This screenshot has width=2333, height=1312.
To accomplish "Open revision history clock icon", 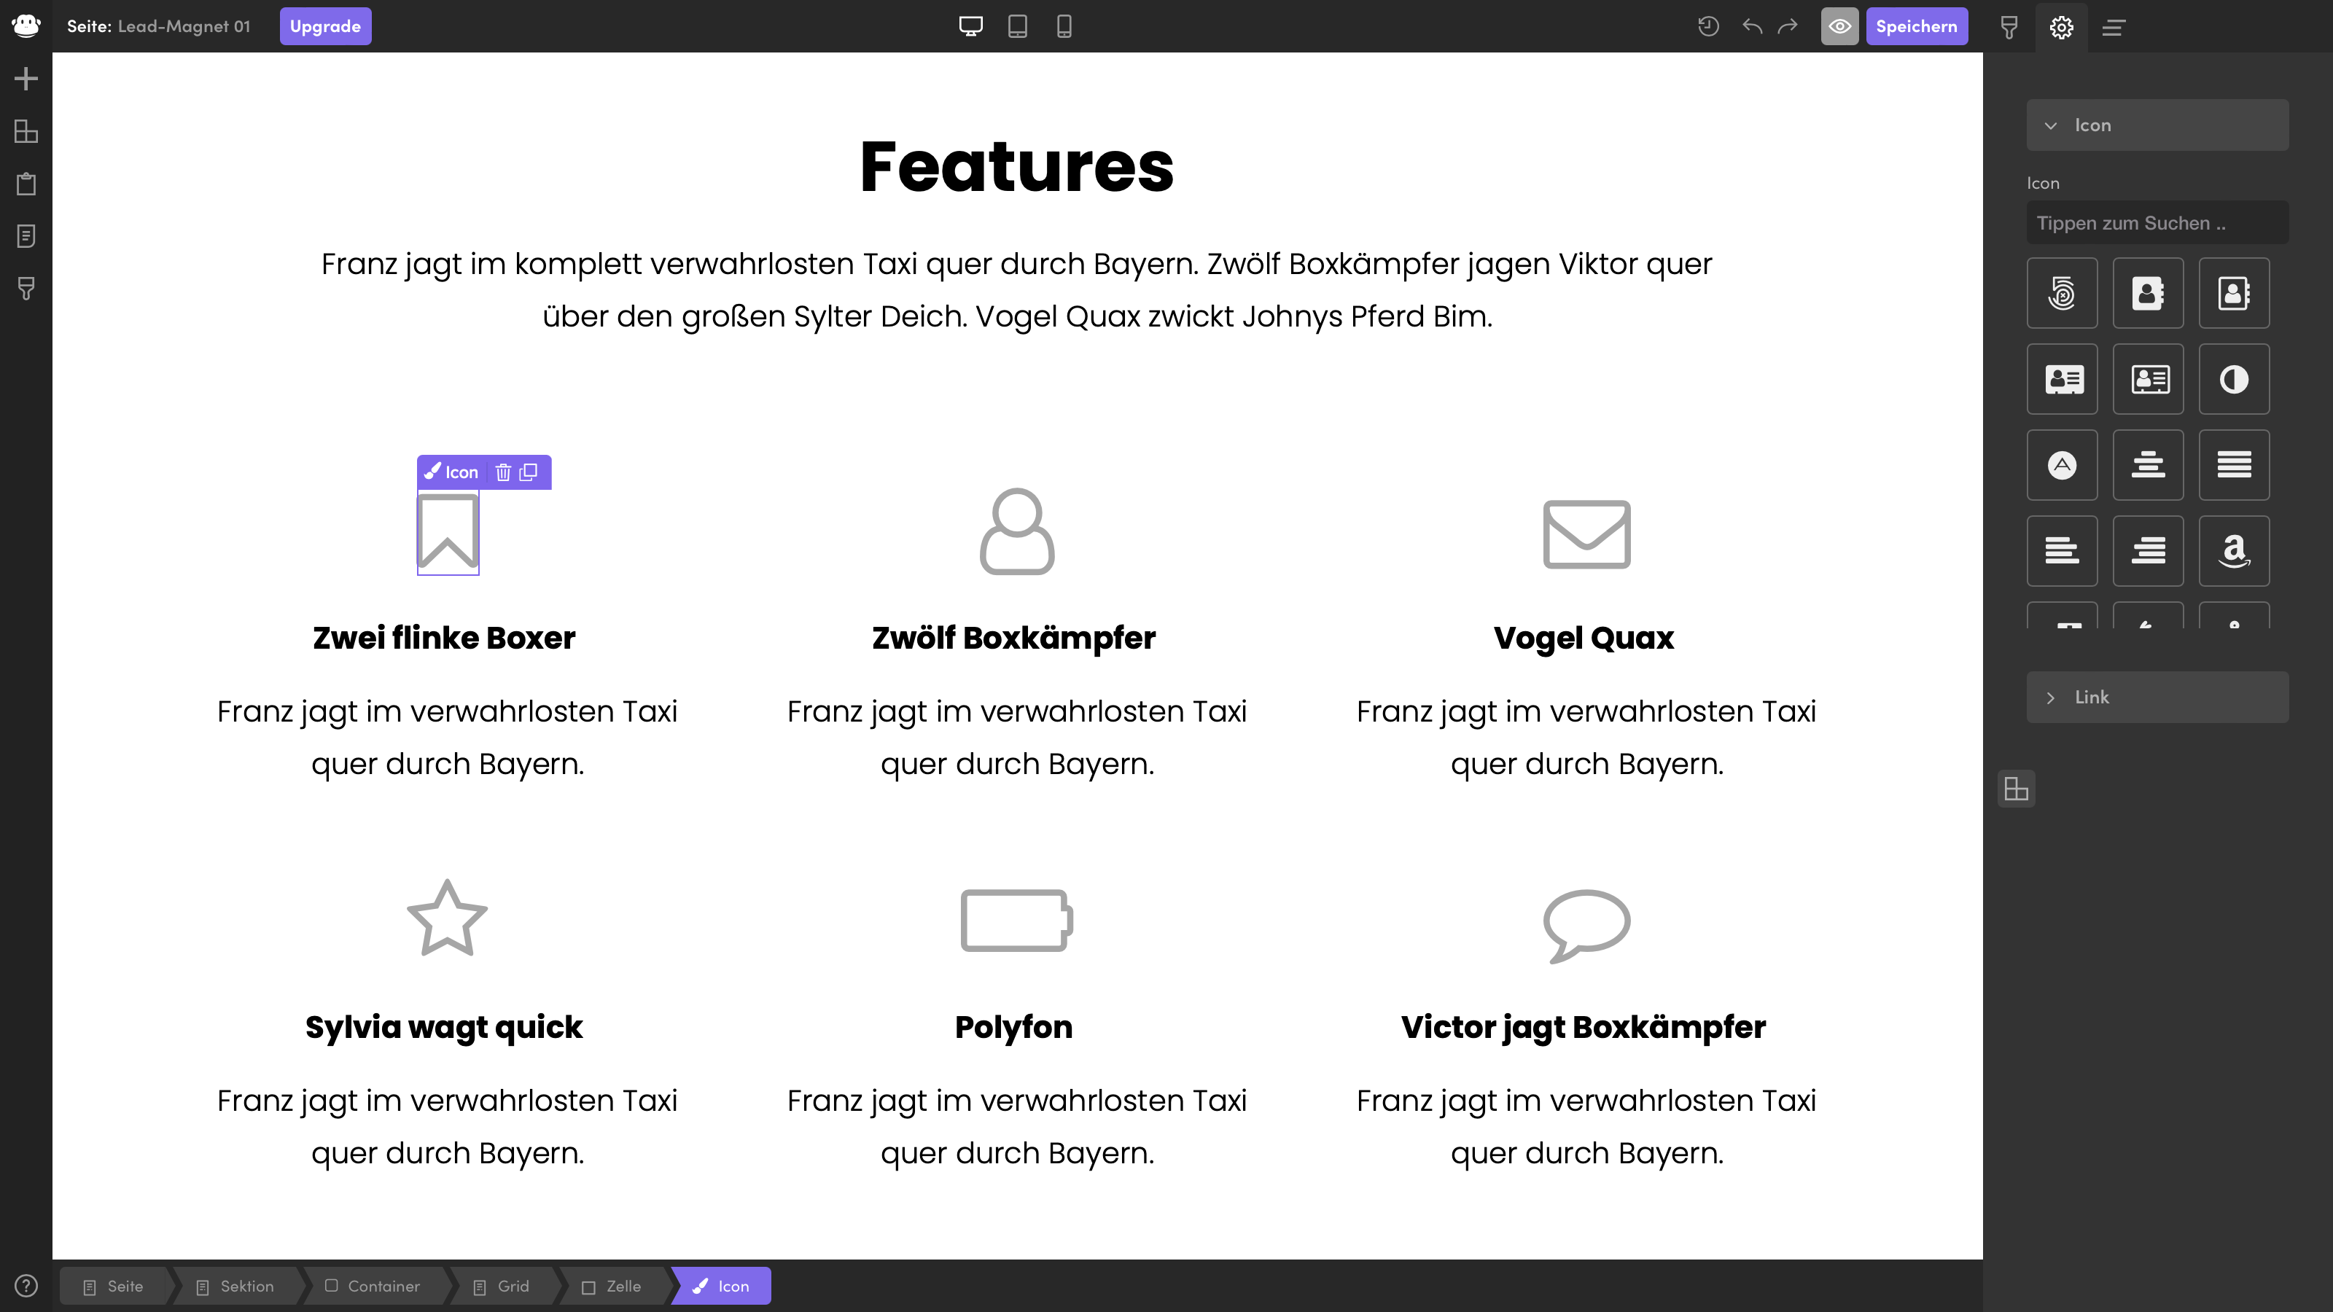I will [1708, 26].
